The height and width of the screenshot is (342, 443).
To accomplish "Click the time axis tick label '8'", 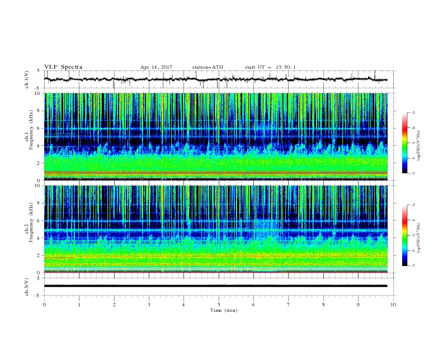I will (x=323, y=305).
